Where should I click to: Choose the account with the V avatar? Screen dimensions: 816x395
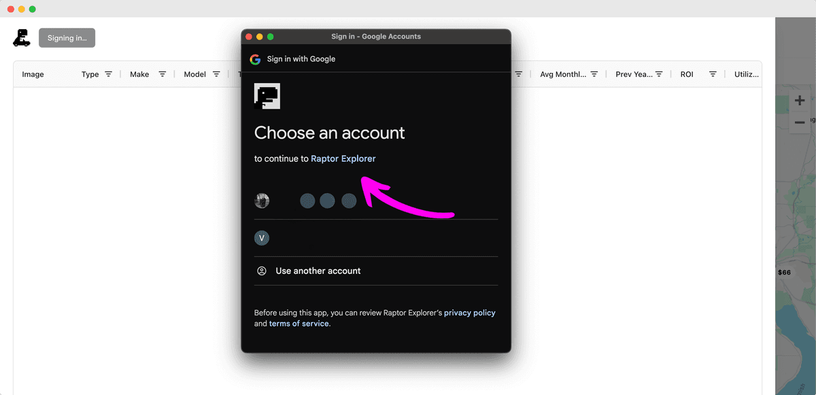[x=262, y=238]
